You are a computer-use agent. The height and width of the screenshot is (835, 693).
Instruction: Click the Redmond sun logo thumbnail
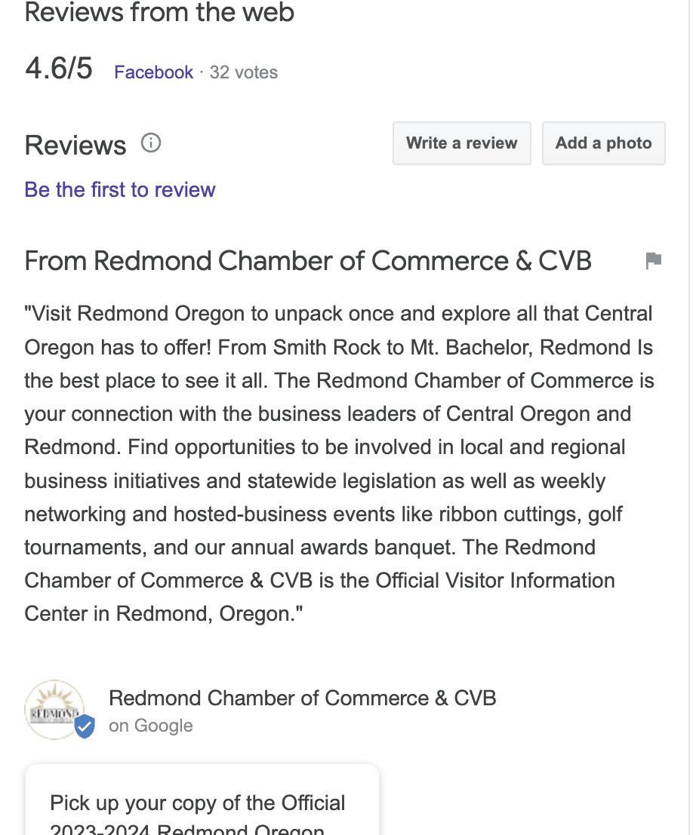[54, 709]
